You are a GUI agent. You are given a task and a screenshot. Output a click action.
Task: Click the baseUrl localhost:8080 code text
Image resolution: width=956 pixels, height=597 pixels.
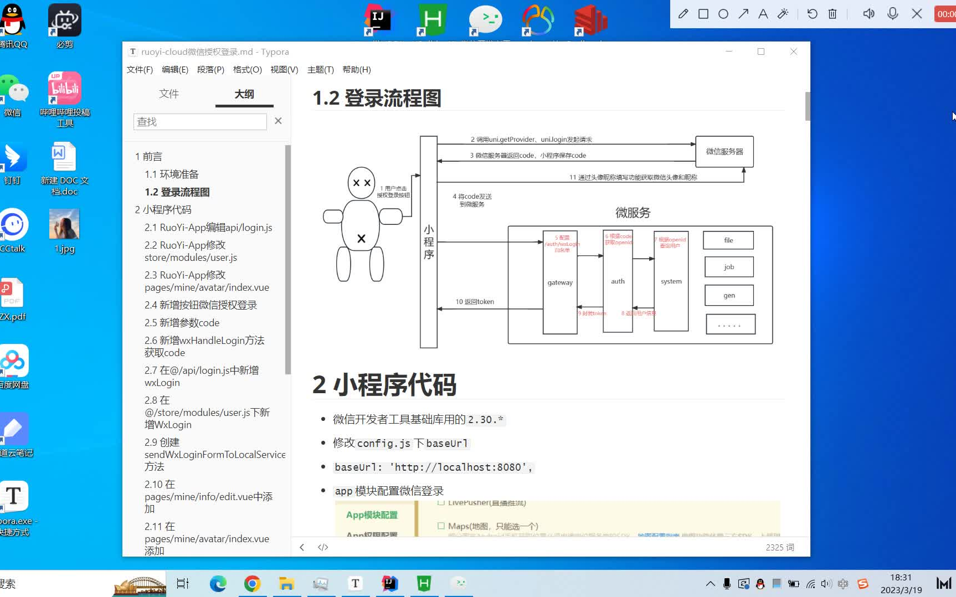coord(433,467)
